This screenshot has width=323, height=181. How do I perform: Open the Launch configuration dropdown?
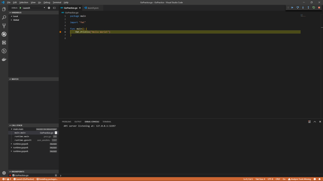point(34,8)
